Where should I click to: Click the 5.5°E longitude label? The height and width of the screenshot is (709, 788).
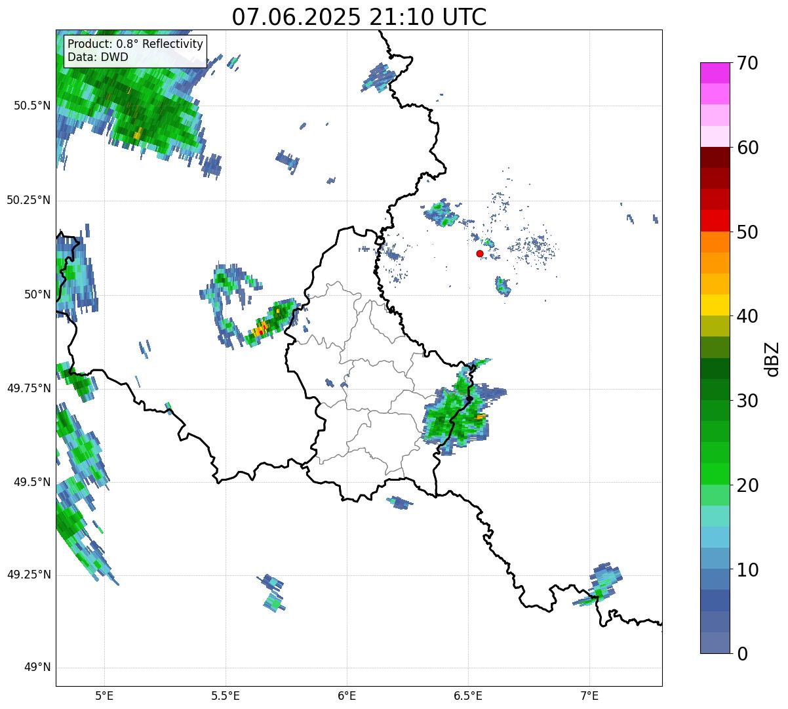(x=226, y=695)
